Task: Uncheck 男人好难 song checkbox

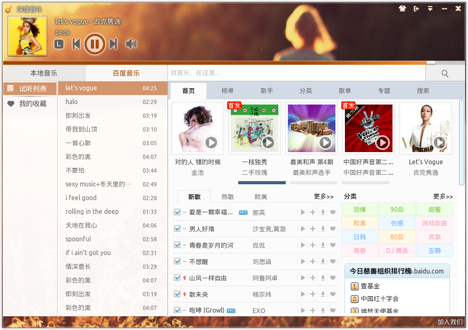Action: 177,229
